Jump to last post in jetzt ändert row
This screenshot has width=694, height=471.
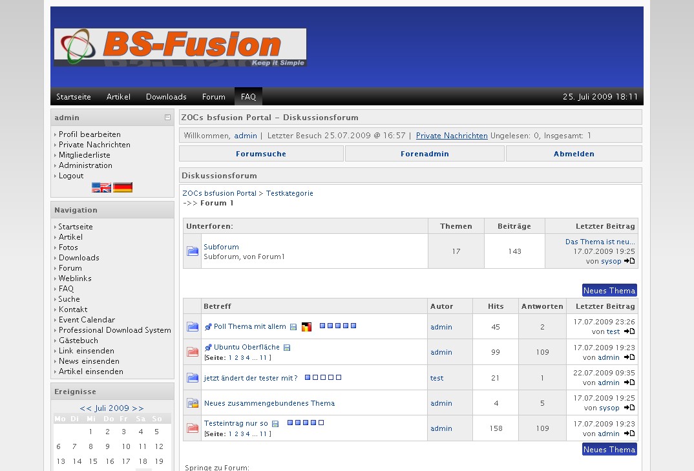pos(629,382)
